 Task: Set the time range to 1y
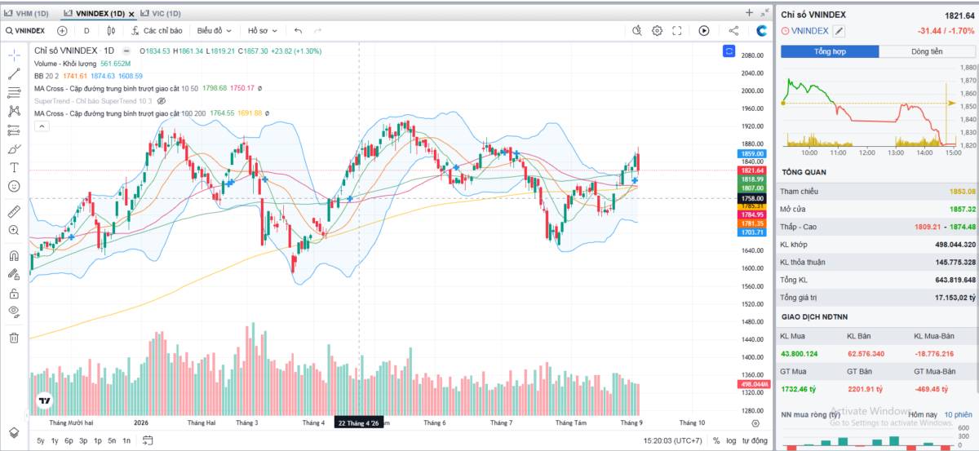coord(55,440)
